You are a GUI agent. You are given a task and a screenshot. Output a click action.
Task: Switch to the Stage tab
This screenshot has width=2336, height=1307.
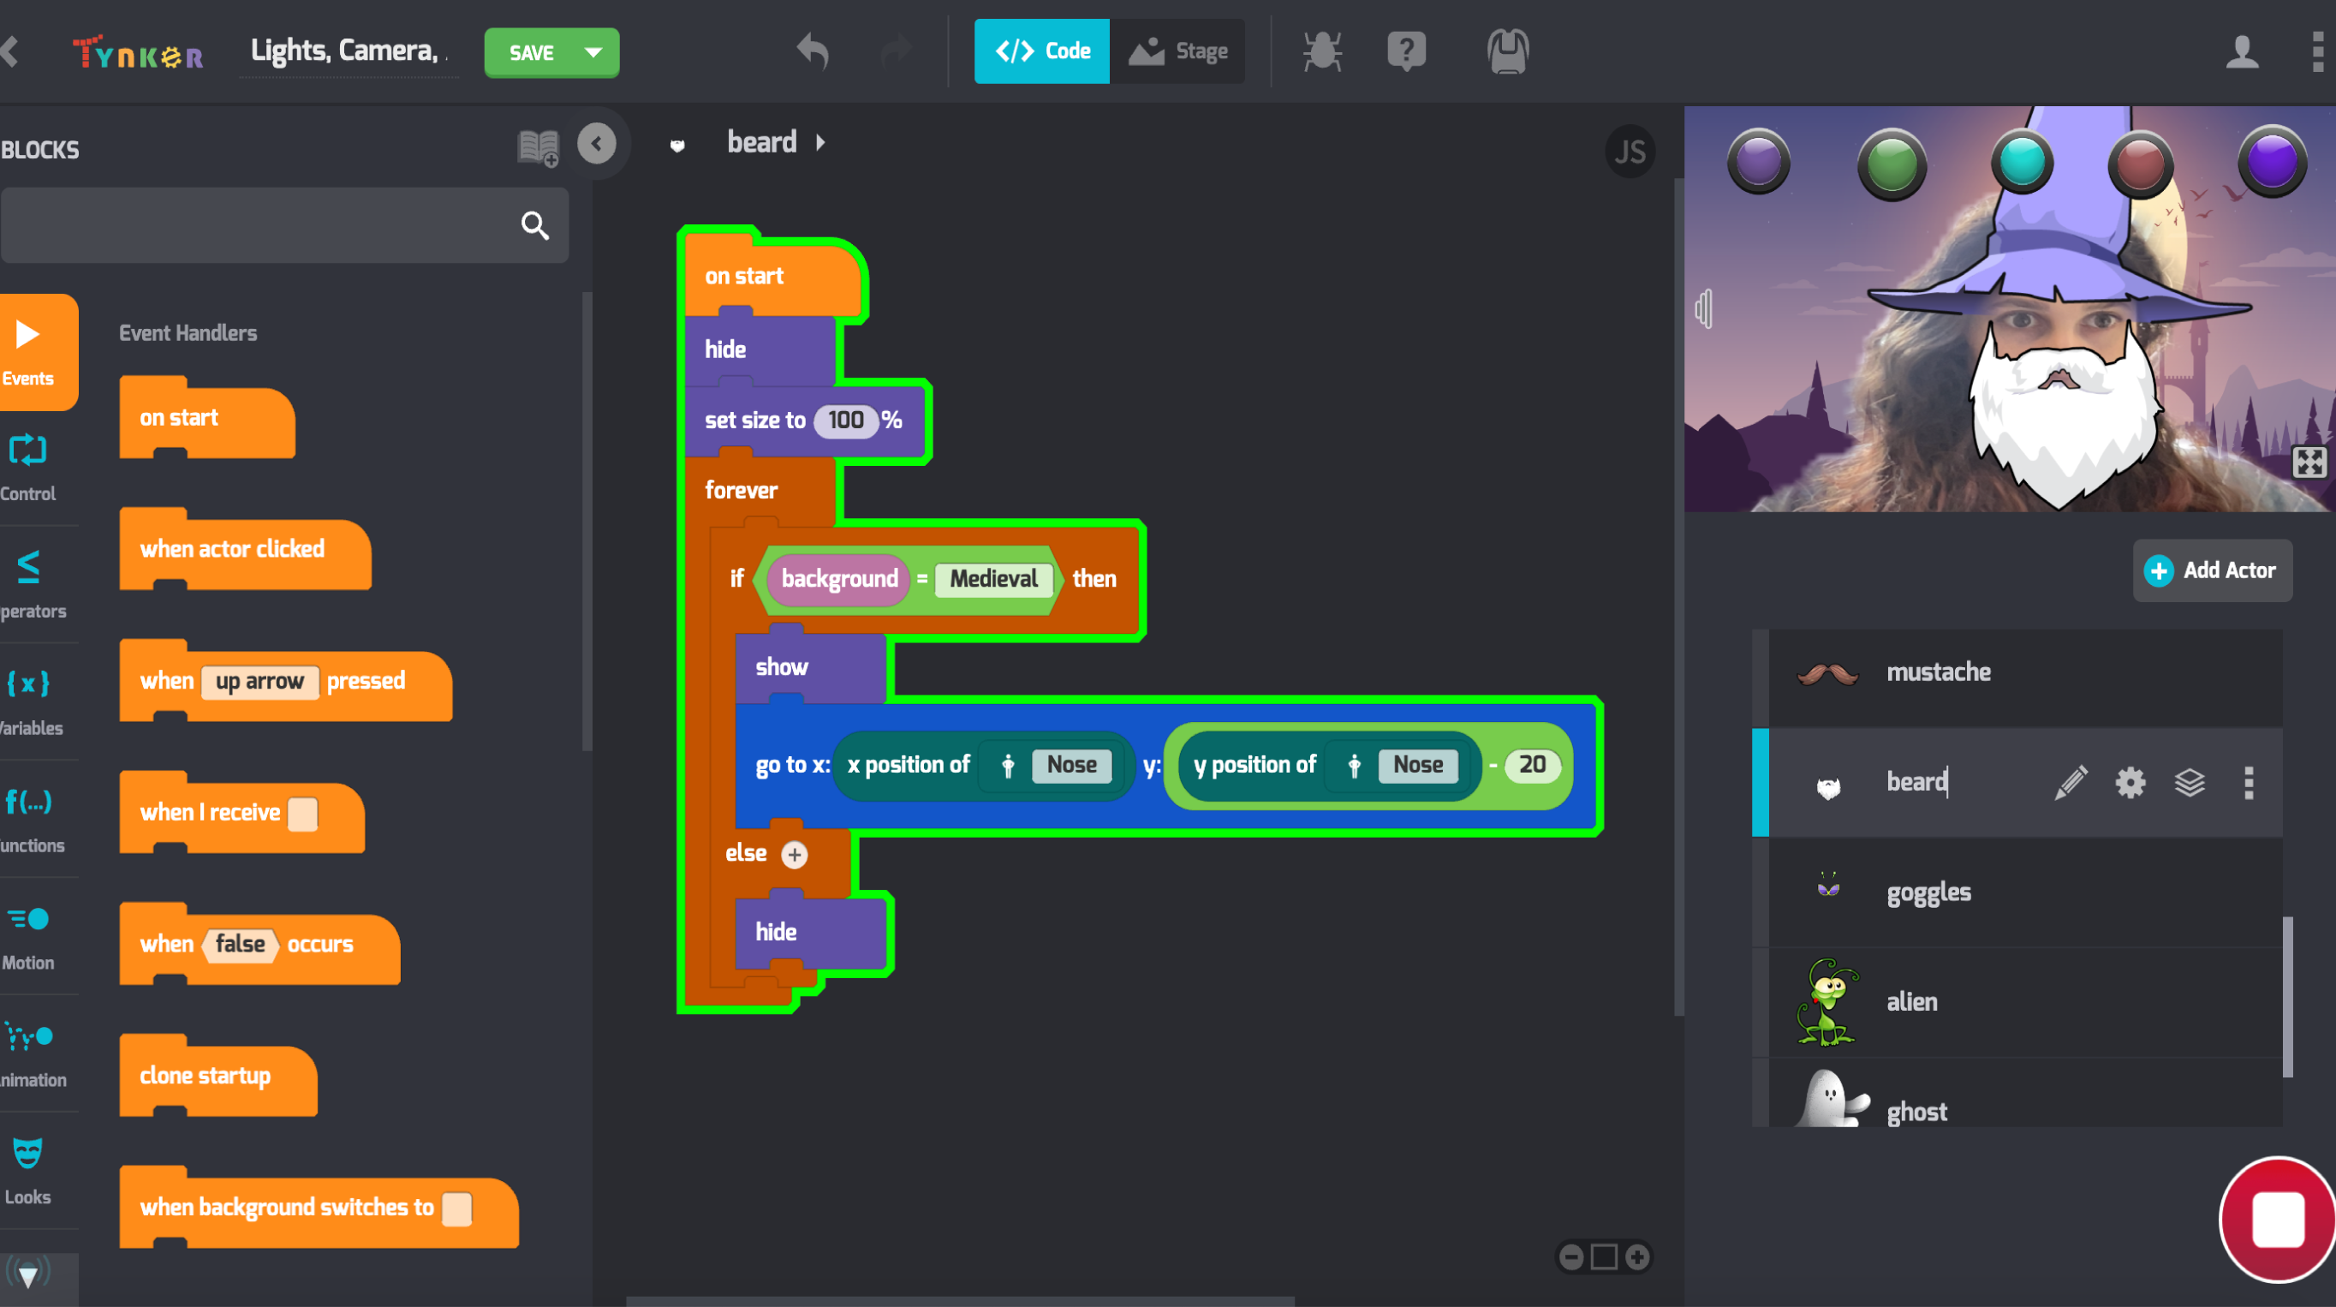pos(1178,51)
